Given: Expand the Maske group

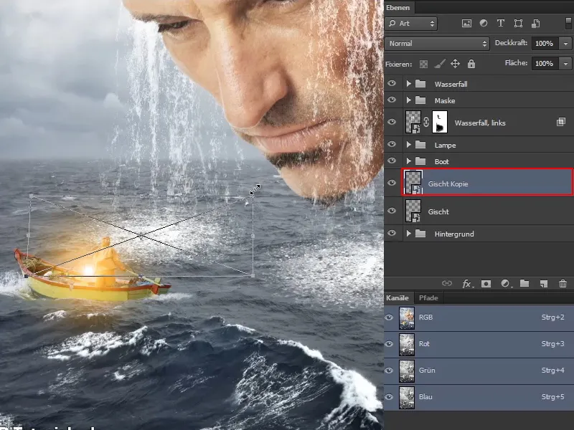Looking at the screenshot, I should 408,100.
